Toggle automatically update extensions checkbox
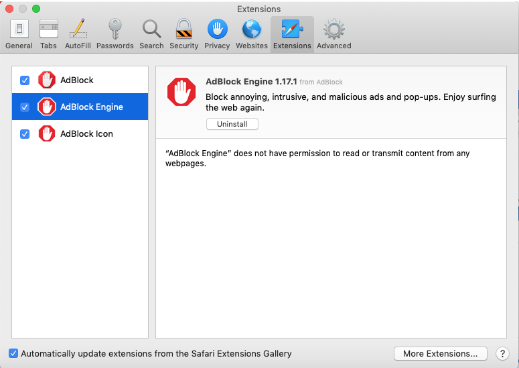This screenshot has width=519, height=368. click(x=13, y=353)
